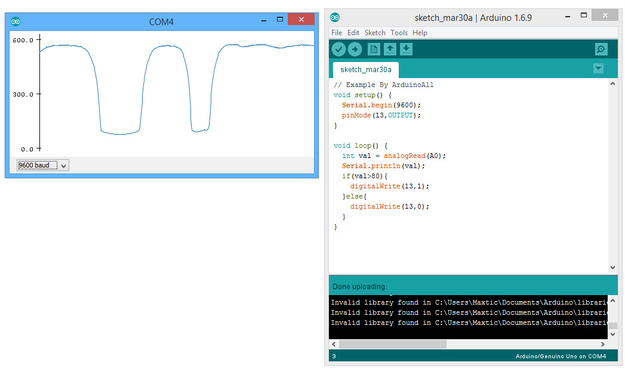625x372 pixels.
Task: Open the tab options dropdown arrow
Action: click(598, 69)
